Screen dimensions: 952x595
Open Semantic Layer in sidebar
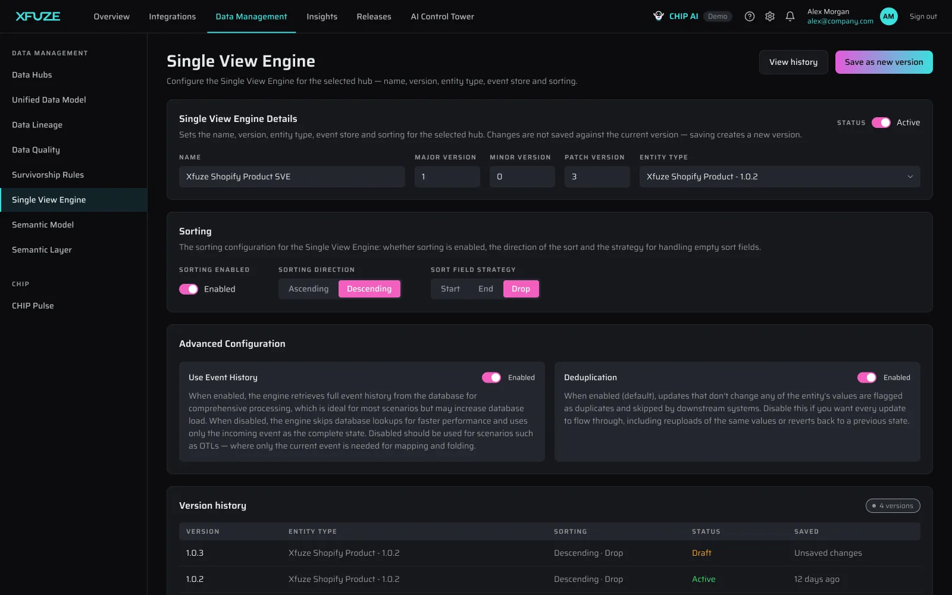click(73, 250)
